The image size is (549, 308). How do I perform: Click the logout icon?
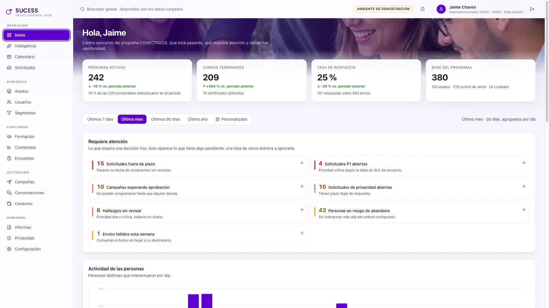tap(532, 9)
